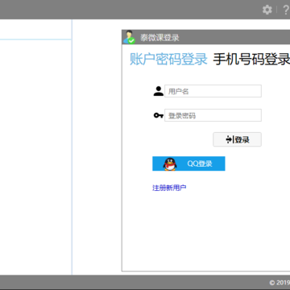Screen dimensions: 290x290
Task: Click the 泰微课登录 dialog avatar icon
Action: (129, 37)
